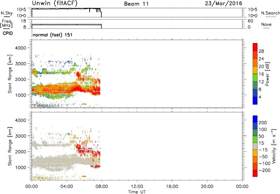Click the '28' tick on the Power scale
The width and height of the screenshot is (280, 194).
261,51
